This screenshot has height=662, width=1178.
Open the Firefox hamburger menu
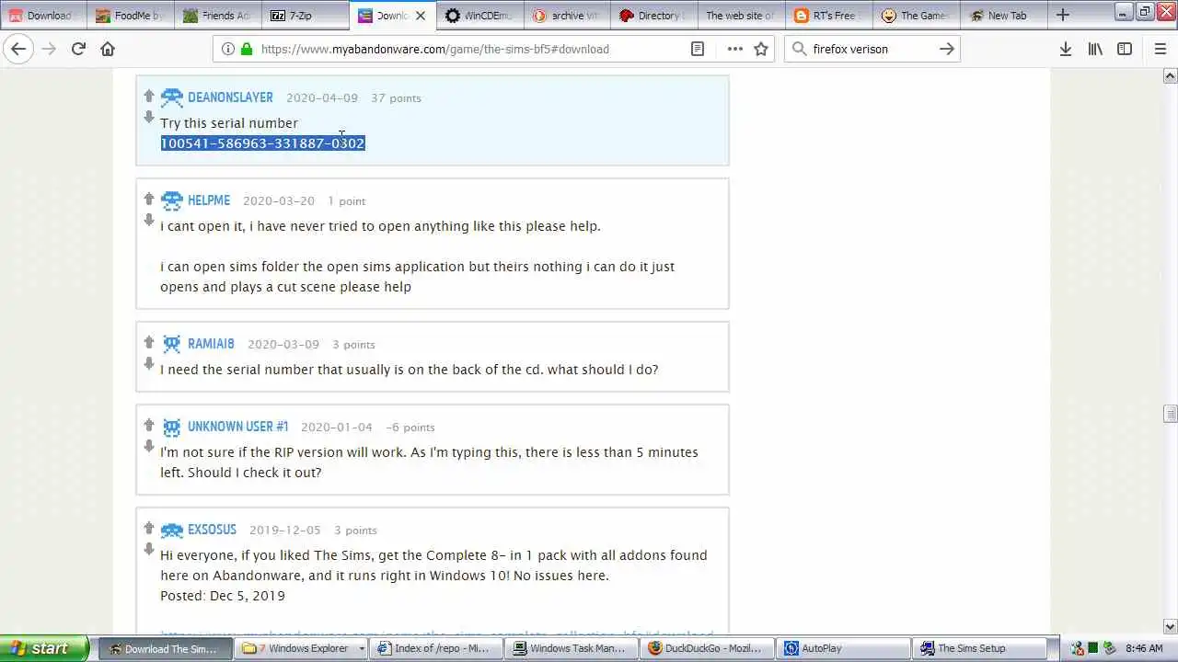tap(1161, 49)
